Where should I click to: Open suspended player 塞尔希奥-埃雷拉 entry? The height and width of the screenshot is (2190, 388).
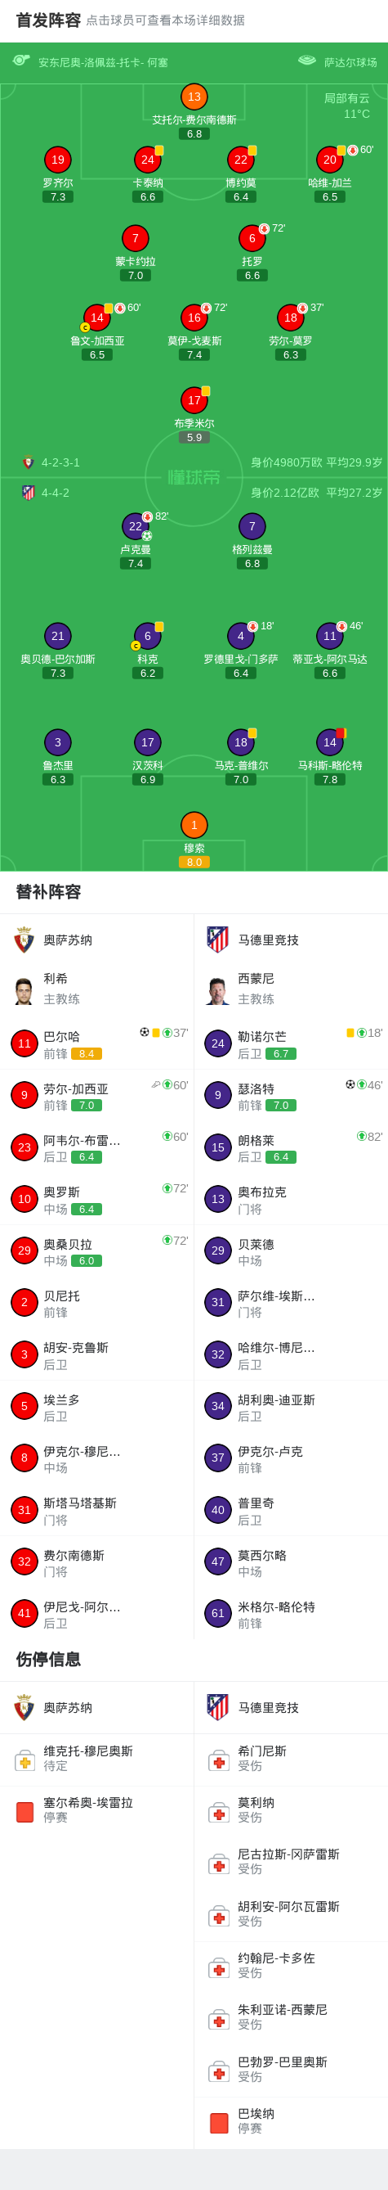[x=96, y=1811]
